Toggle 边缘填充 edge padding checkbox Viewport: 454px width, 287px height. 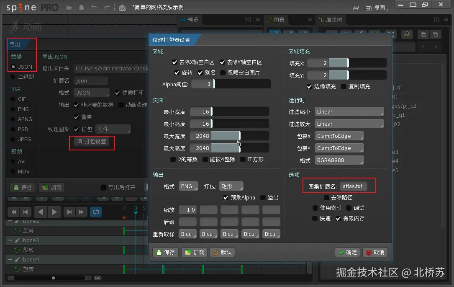[321, 86]
